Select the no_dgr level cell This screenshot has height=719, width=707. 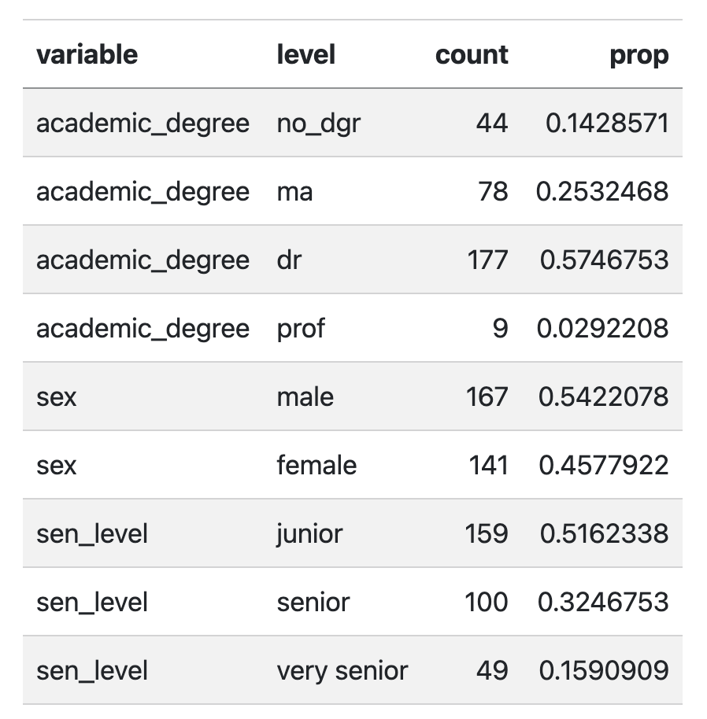click(319, 124)
